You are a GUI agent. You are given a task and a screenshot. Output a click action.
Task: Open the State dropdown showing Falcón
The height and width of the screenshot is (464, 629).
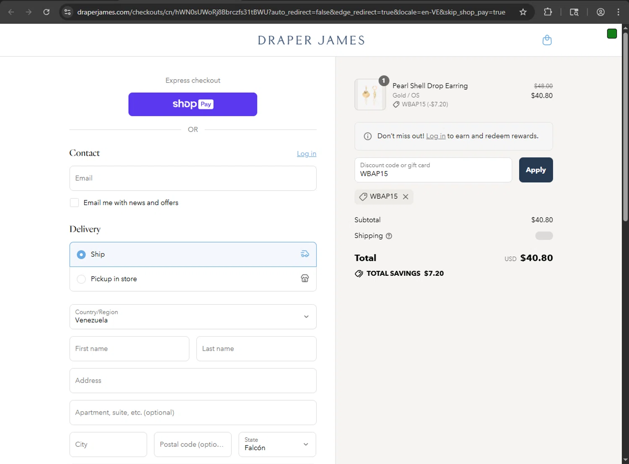point(277,444)
